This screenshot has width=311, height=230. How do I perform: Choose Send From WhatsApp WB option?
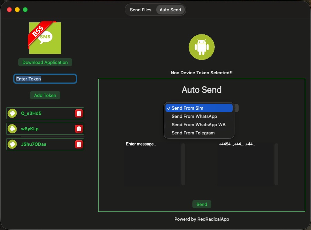(199, 124)
